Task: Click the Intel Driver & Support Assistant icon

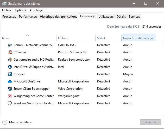Action: (10, 67)
